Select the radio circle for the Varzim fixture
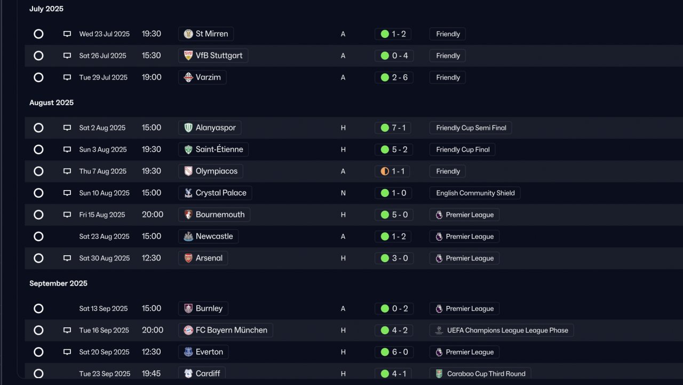683x385 pixels. (38, 77)
